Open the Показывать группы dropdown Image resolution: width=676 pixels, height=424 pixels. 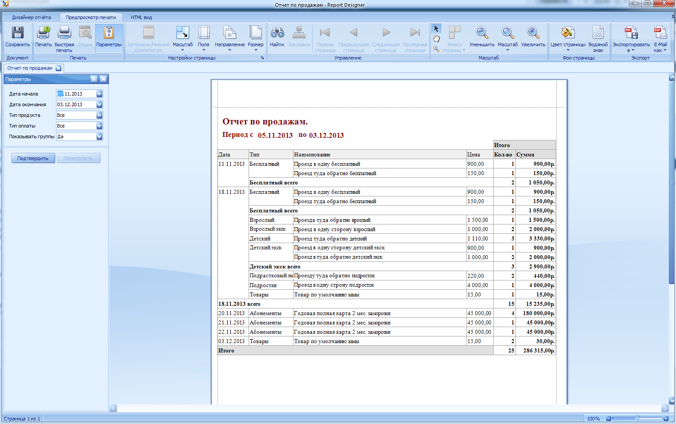99,136
